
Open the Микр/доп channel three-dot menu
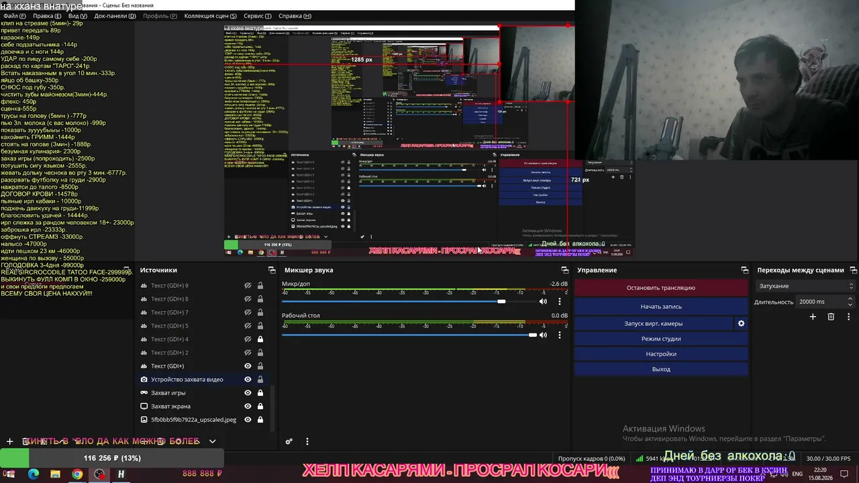pyautogui.click(x=560, y=302)
